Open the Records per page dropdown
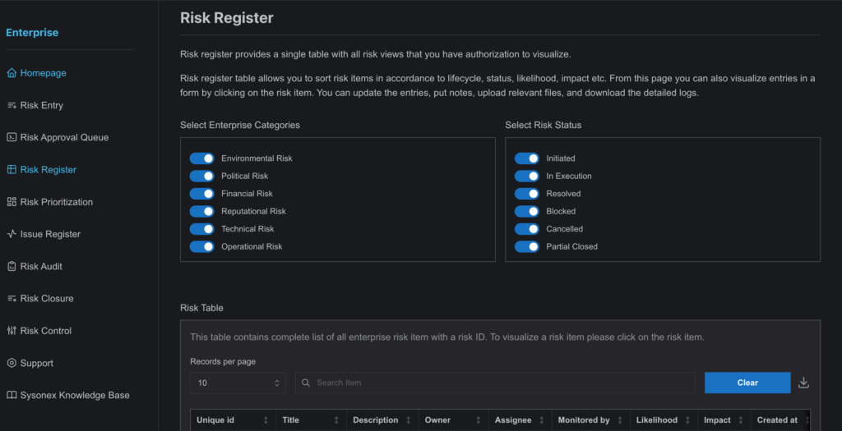The width and height of the screenshot is (842, 431). click(238, 383)
